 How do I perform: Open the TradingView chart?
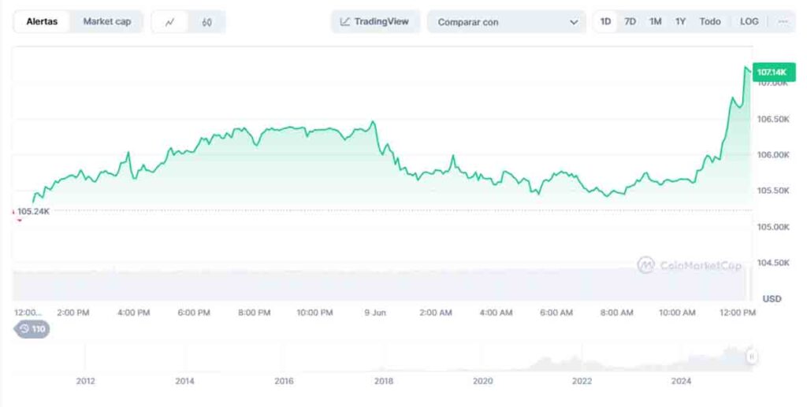(x=375, y=22)
